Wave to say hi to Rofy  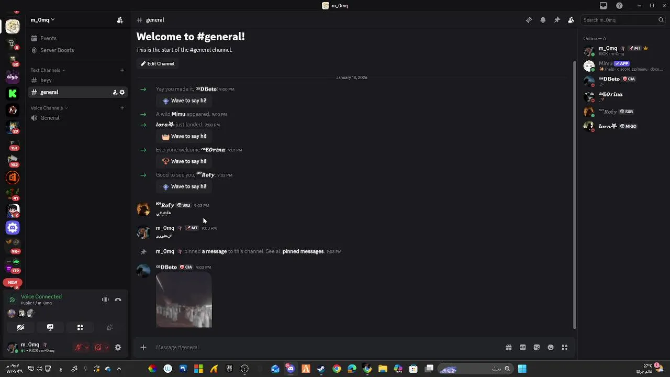pos(184,186)
